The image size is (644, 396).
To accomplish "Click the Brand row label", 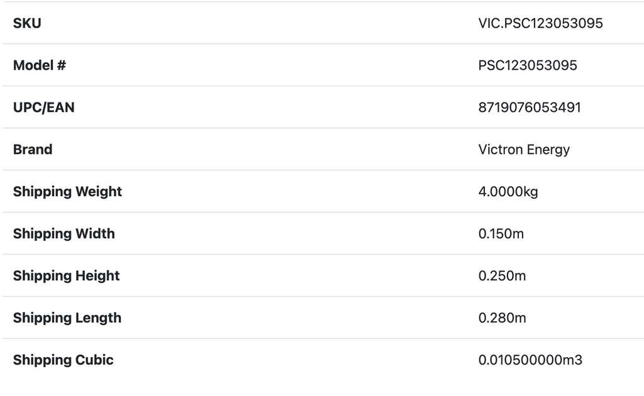I will click(33, 150).
